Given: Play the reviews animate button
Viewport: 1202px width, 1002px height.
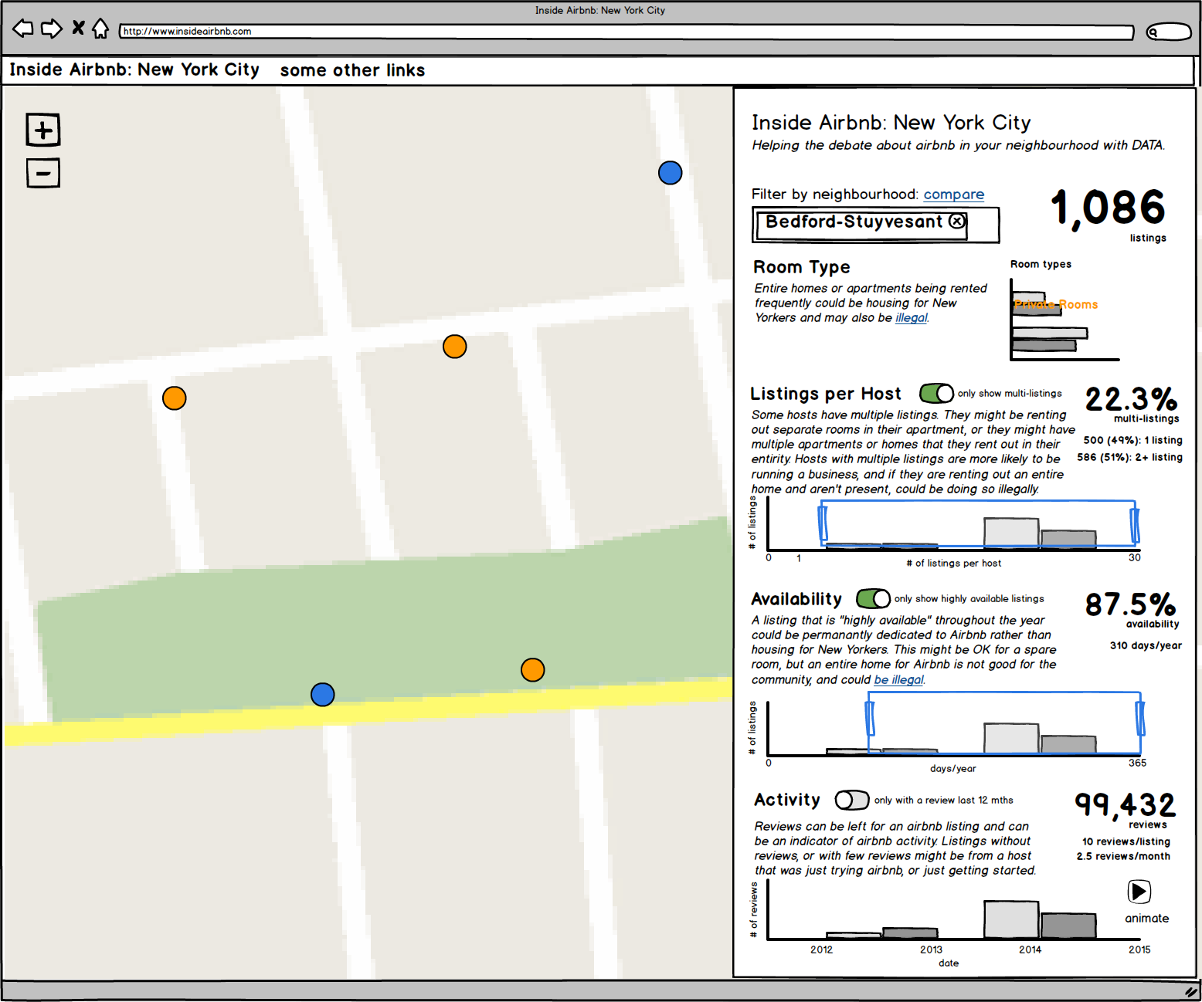Looking at the screenshot, I should 1139,892.
